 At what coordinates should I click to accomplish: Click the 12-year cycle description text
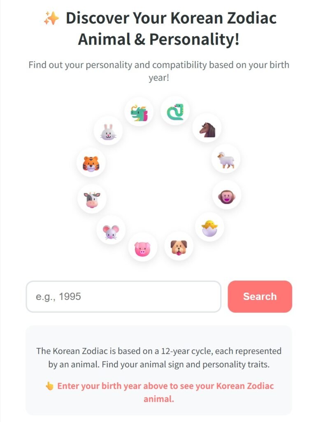point(158,357)
